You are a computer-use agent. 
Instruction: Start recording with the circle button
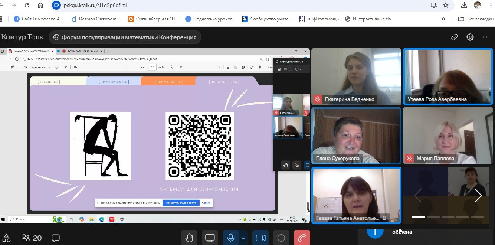pos(281,238)
